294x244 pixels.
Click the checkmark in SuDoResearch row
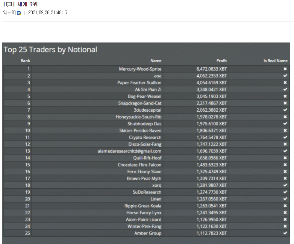click(x=285, y=192)
